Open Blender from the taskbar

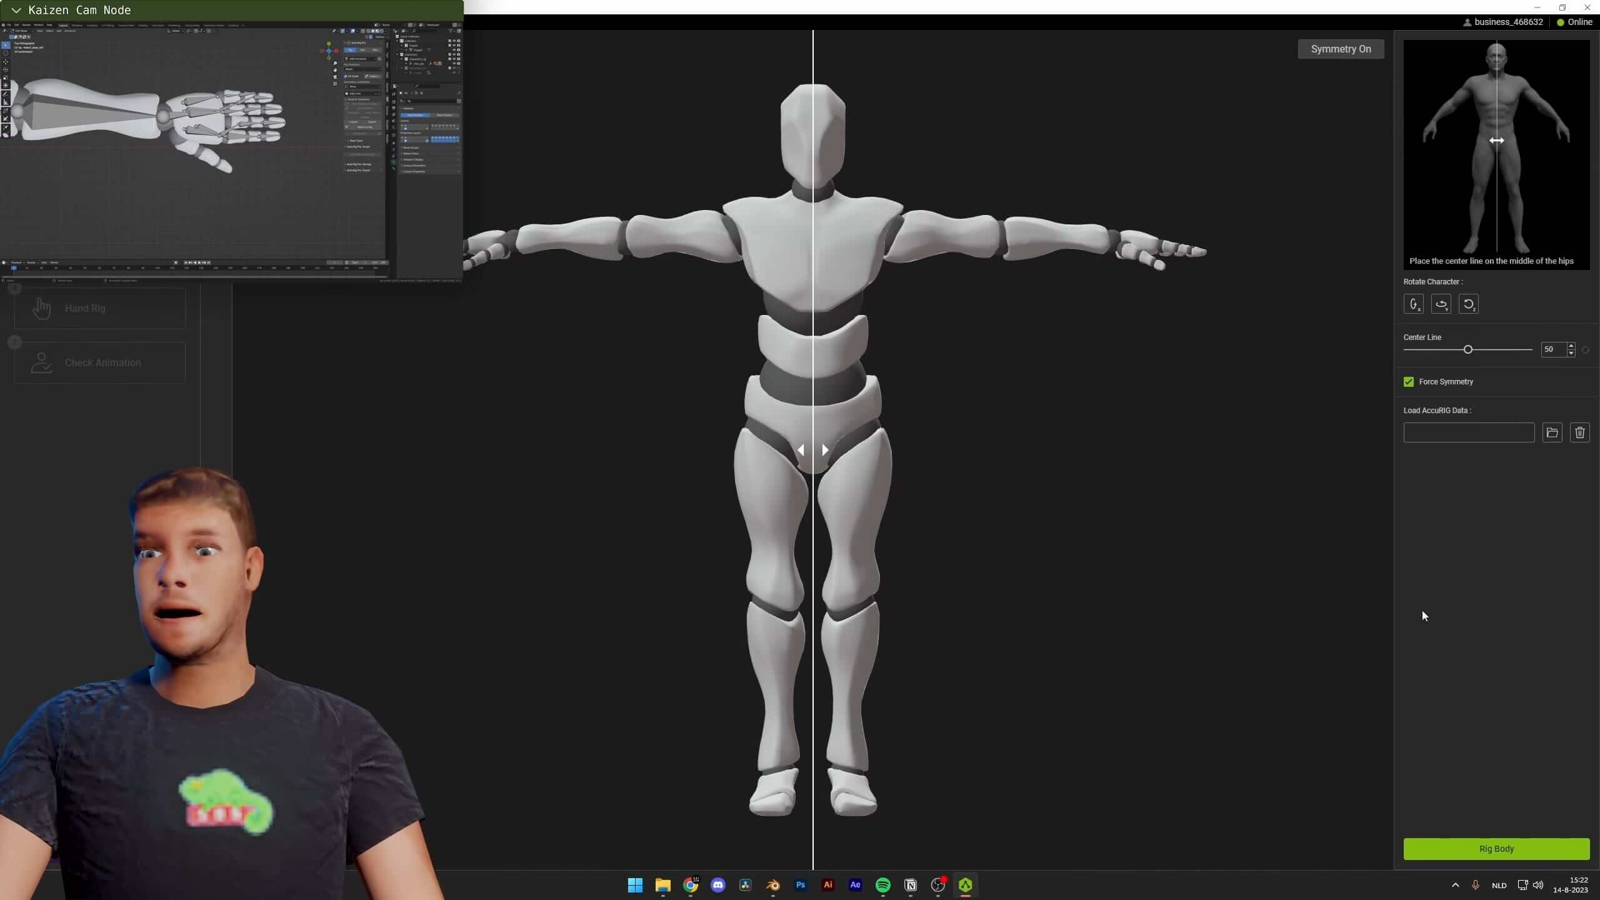click(772, 885)
